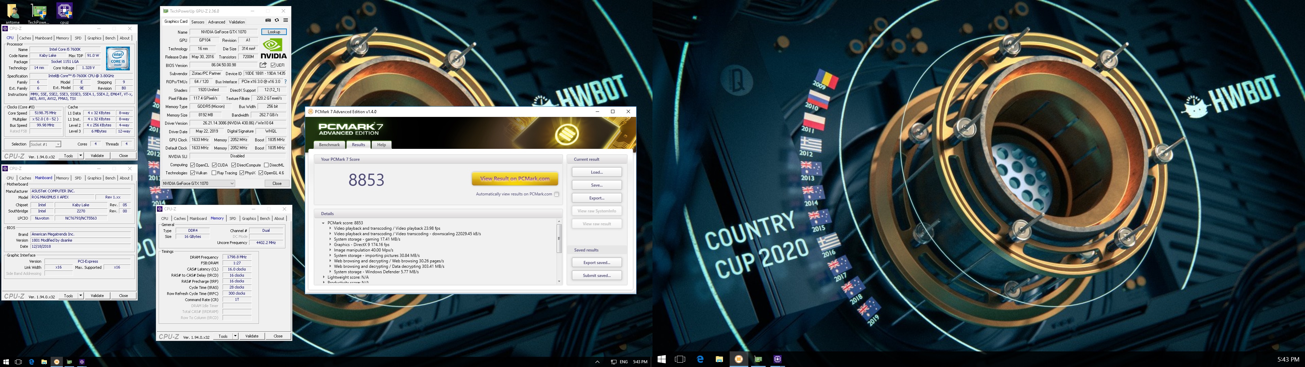Open the Validation tab in GPU-Z
Image resolution: width=1305 pixels, height=367 pixels.
pyautogui.click(x=237, y=22)
